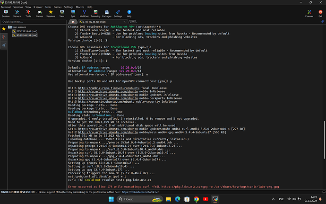Viewport: 326px width, 204px height.
Task: Open the Settings menu in menu bar
Action: click(x=69, y=7)
